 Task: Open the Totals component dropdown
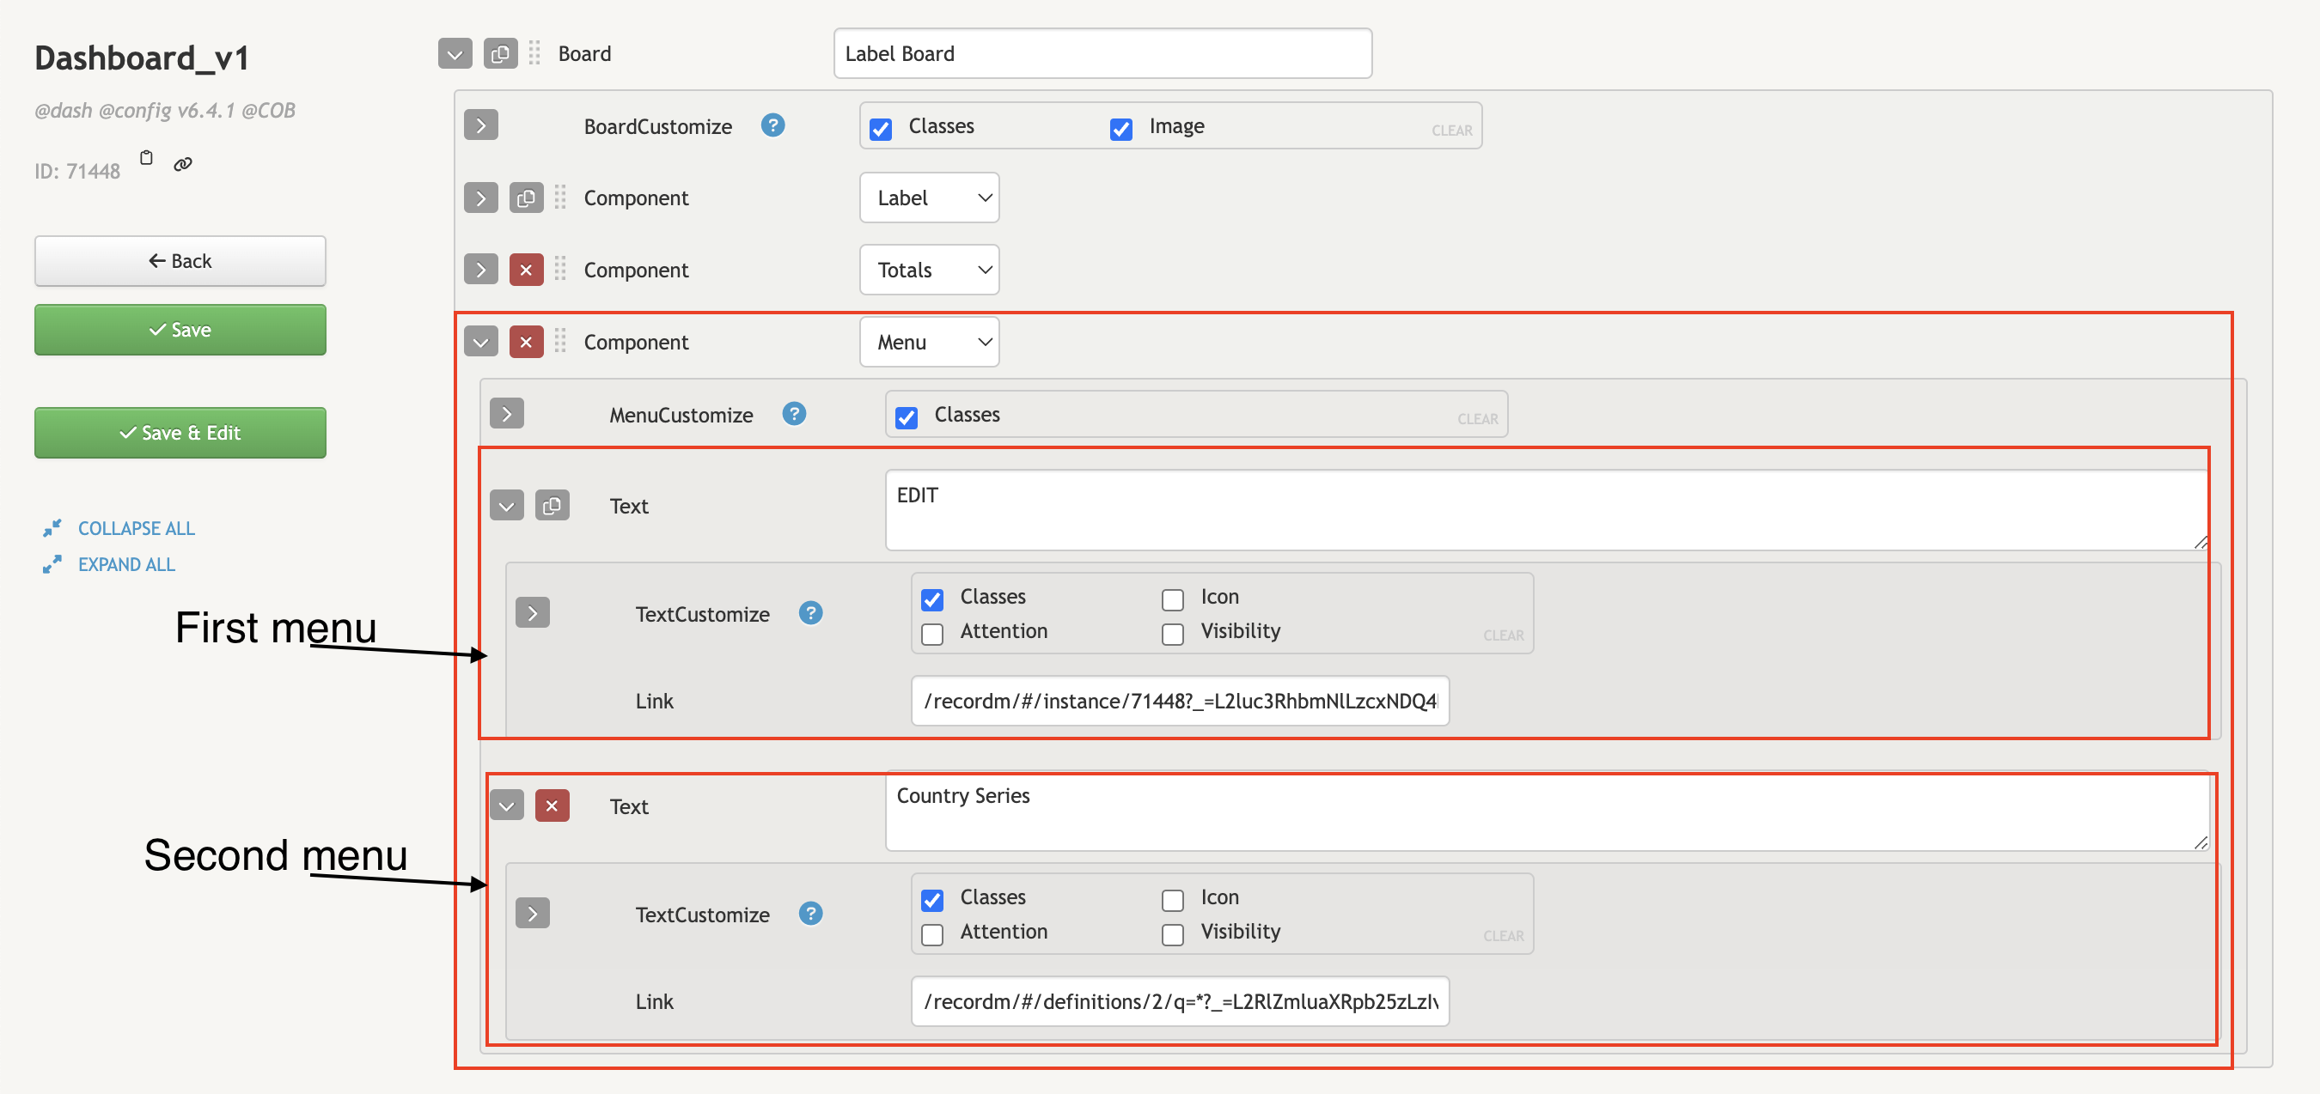coord(929,270)
